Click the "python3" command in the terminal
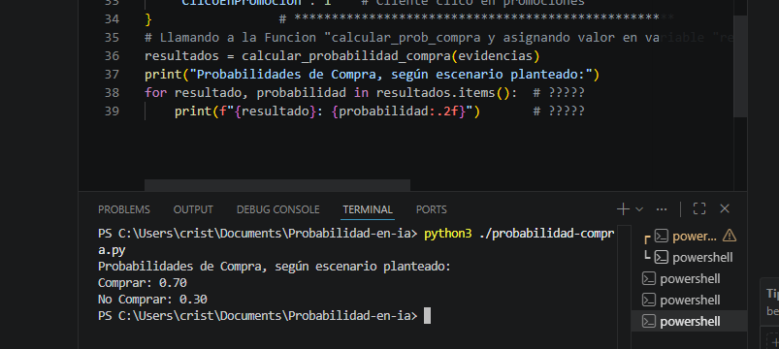The height and width of the screenshot is (349, 779). [x=447, y=234]
